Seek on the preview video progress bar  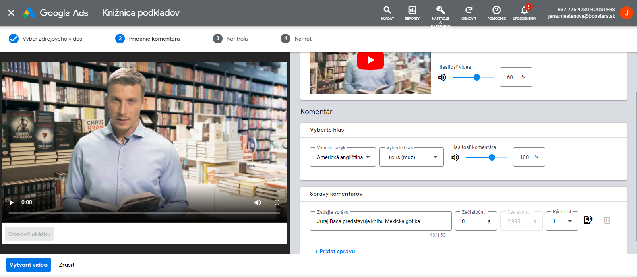144,213
